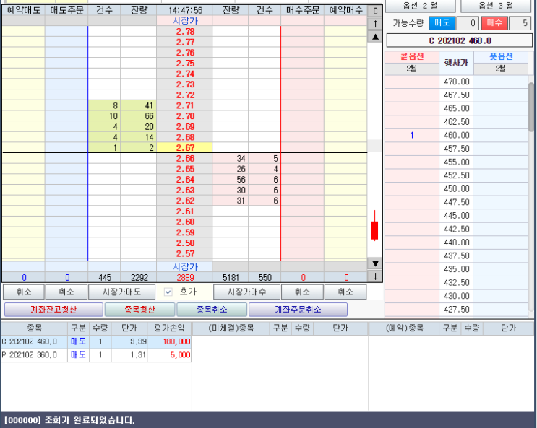Screen dimensions: 537x428
Task: Click the ask quantity 66 at 2.70
Action: coord(138,116)
